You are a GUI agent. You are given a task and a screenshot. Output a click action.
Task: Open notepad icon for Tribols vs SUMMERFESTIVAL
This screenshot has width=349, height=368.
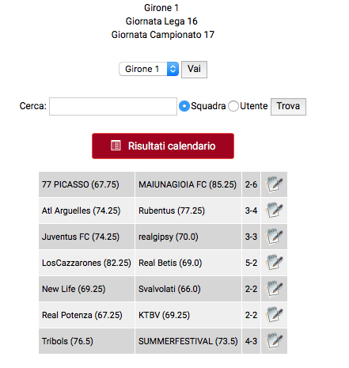pos(275,341)
